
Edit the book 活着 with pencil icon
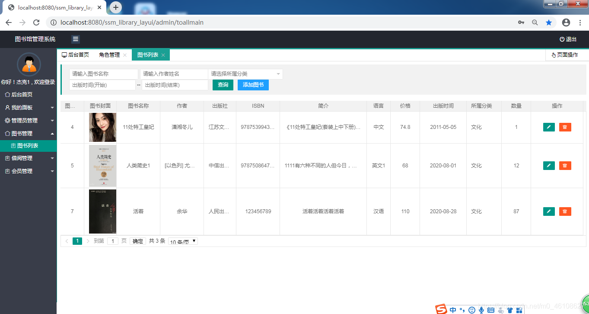point(549,211)
